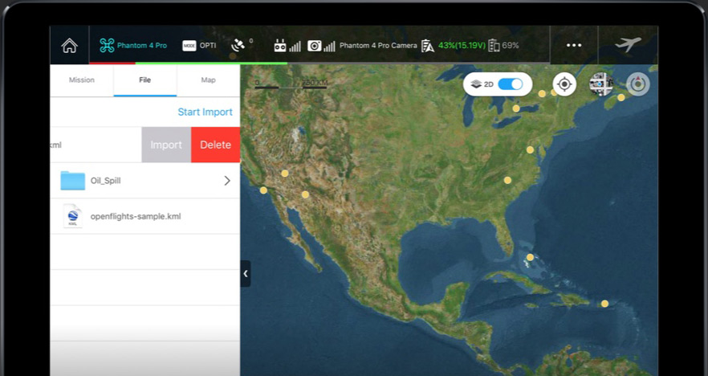Tap the airplane takeoff icon
This screenshot has width=708, height=376.
pos(628,44)
